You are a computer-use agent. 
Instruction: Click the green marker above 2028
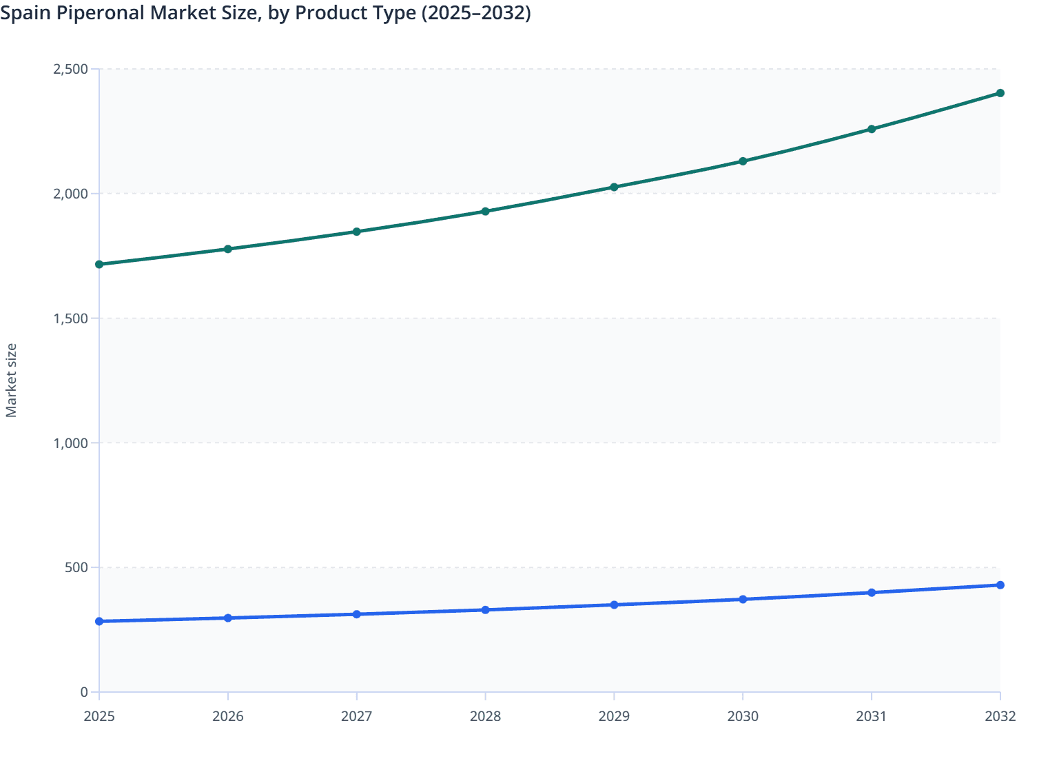(485, 211)
